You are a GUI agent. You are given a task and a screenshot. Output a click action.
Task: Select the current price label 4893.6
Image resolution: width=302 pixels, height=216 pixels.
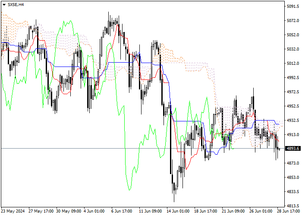[x=293, y=148]
